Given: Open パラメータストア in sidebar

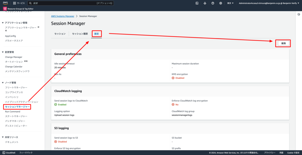Looking at the screenshot, I should click(14, 41).
